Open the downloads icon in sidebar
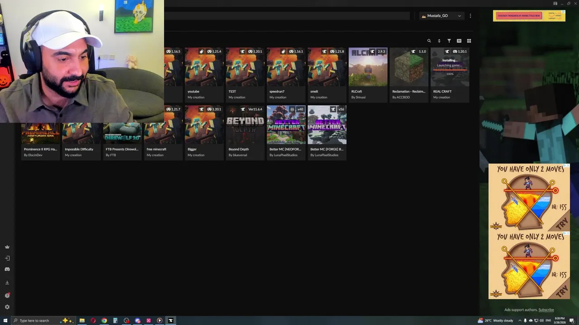This screenshot has height=325, width=579. [7, 283]
